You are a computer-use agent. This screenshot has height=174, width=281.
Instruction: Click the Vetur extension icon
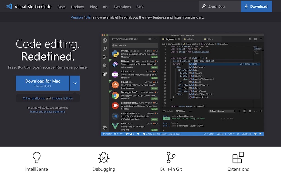[x=115, y=126]
